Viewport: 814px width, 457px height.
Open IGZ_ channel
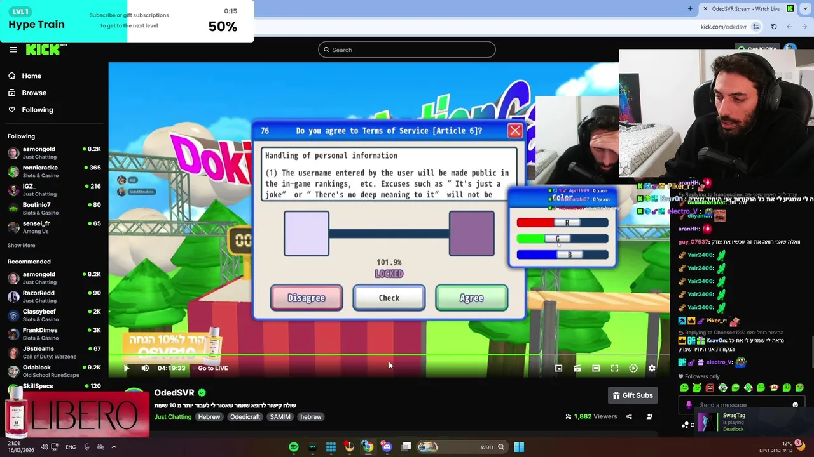tap(54, 190)
